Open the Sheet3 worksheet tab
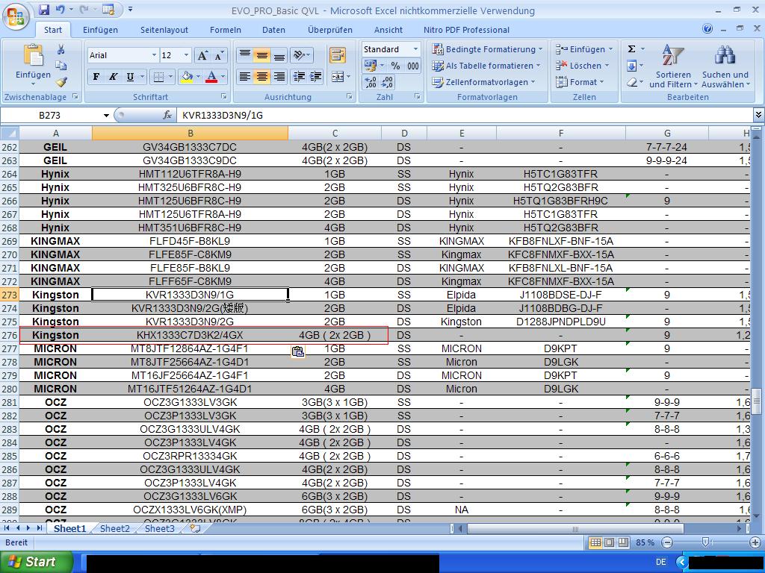The width and height of the screenshot is (765, 573). pyautogui.click(x=160, y=529)
